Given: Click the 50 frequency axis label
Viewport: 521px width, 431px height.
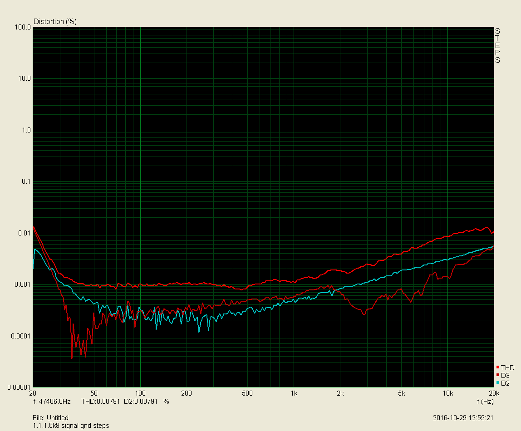Looking at the screenshot, I should click(x=93, y=393).
